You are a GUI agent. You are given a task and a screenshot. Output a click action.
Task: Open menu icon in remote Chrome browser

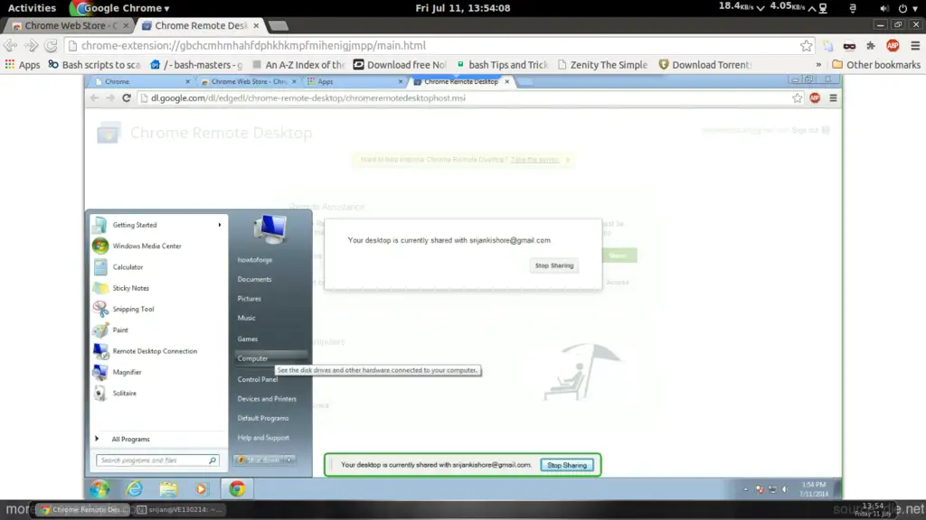coord(833,98)
